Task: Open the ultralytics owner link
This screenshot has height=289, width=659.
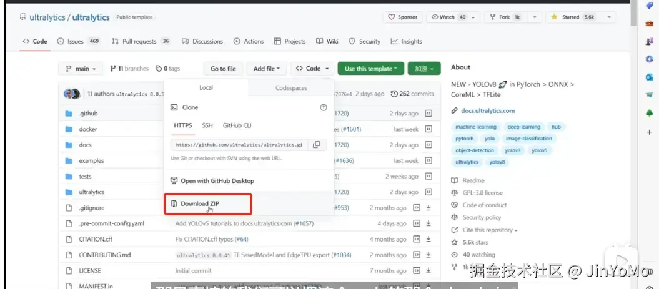Action: point(47,17)
